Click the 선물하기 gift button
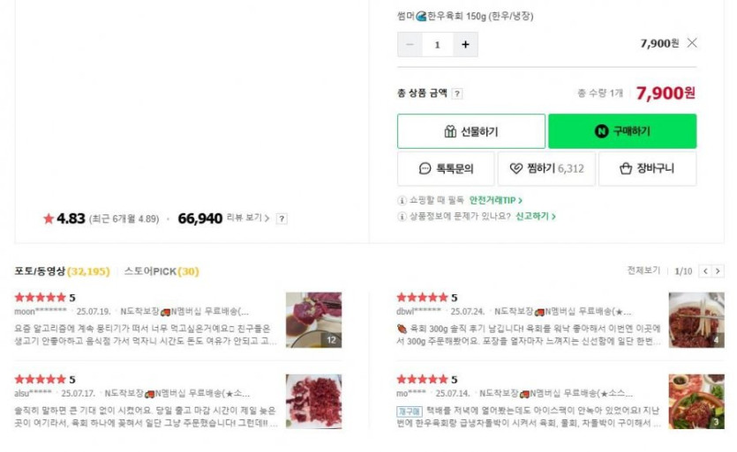 pyautogui.click(x=470, y=131)
